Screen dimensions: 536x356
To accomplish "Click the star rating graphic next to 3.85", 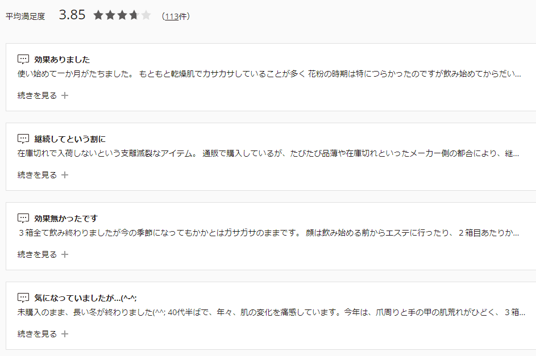I will pyautogui.click(x=122, y=15).
